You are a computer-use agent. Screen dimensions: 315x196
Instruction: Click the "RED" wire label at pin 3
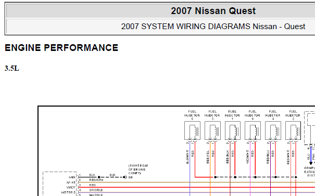93,185
